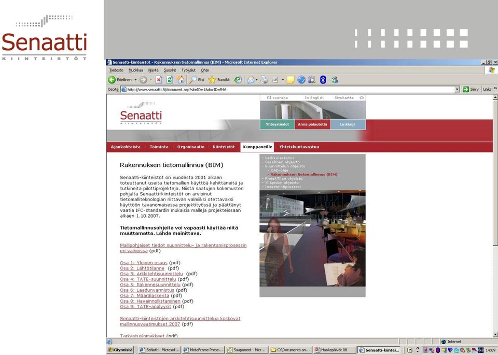The height and width of the screenshot is (355, 498).
Task: Open the Back button history dropdown arrow
Action: 135,80
